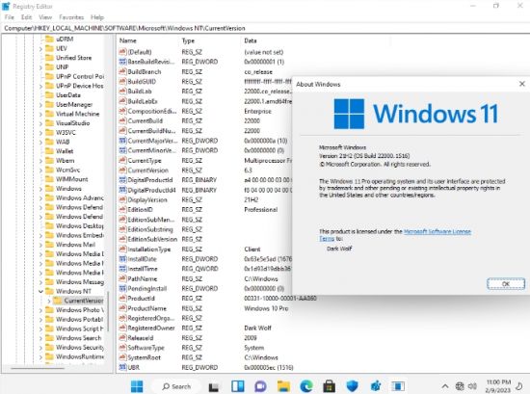Viewport: 530px width, 394px height.
Task: Open the Help menu
Action: pyautogui.click(x=97, y=17)
